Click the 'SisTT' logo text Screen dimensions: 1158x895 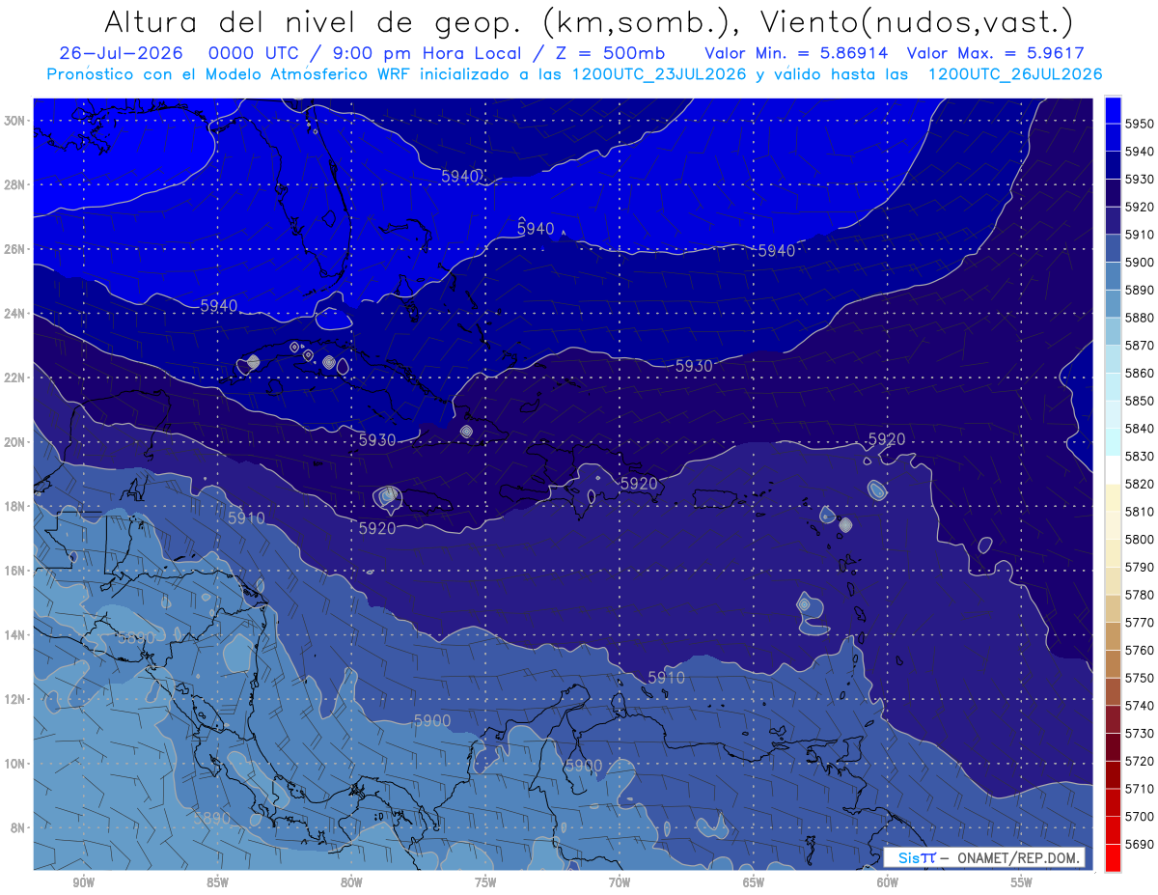[x=917, y=857]
